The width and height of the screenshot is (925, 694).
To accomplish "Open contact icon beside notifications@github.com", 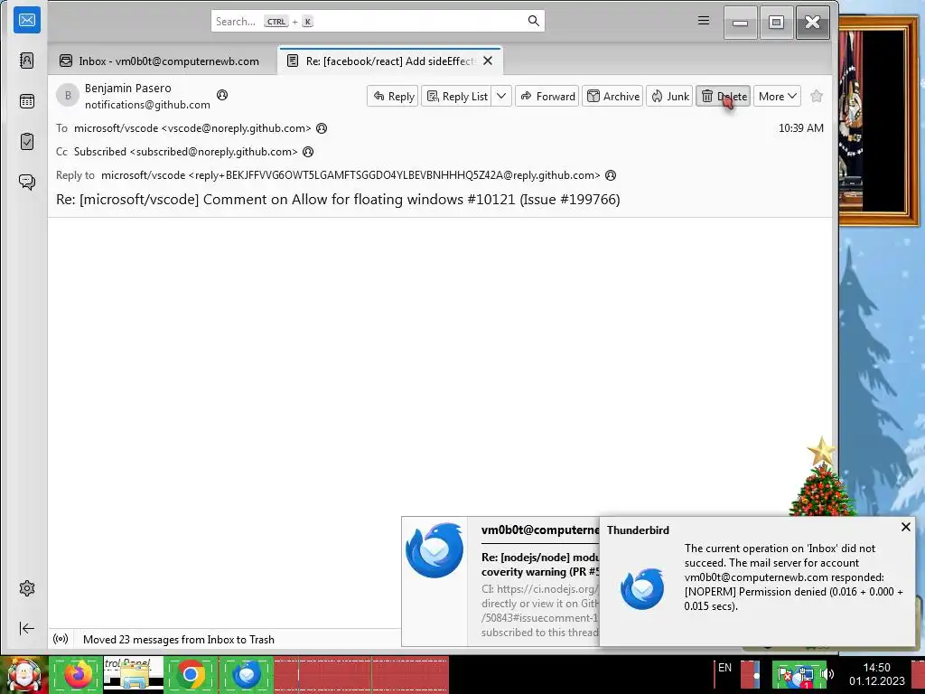I will click(x=222, y=95).
